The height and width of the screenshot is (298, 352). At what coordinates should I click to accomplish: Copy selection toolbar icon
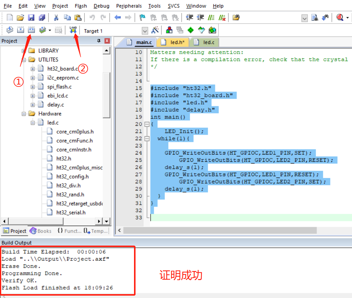(x=67, y=17)
